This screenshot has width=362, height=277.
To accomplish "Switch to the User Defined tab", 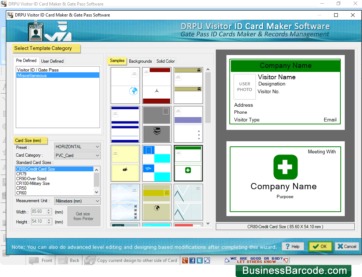I will tap(52, 61).
